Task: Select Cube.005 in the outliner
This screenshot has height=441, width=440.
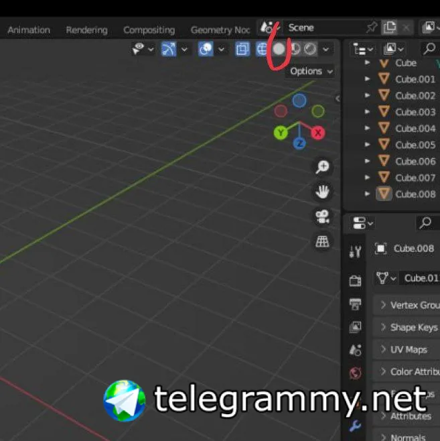Action: click(415, 145)
